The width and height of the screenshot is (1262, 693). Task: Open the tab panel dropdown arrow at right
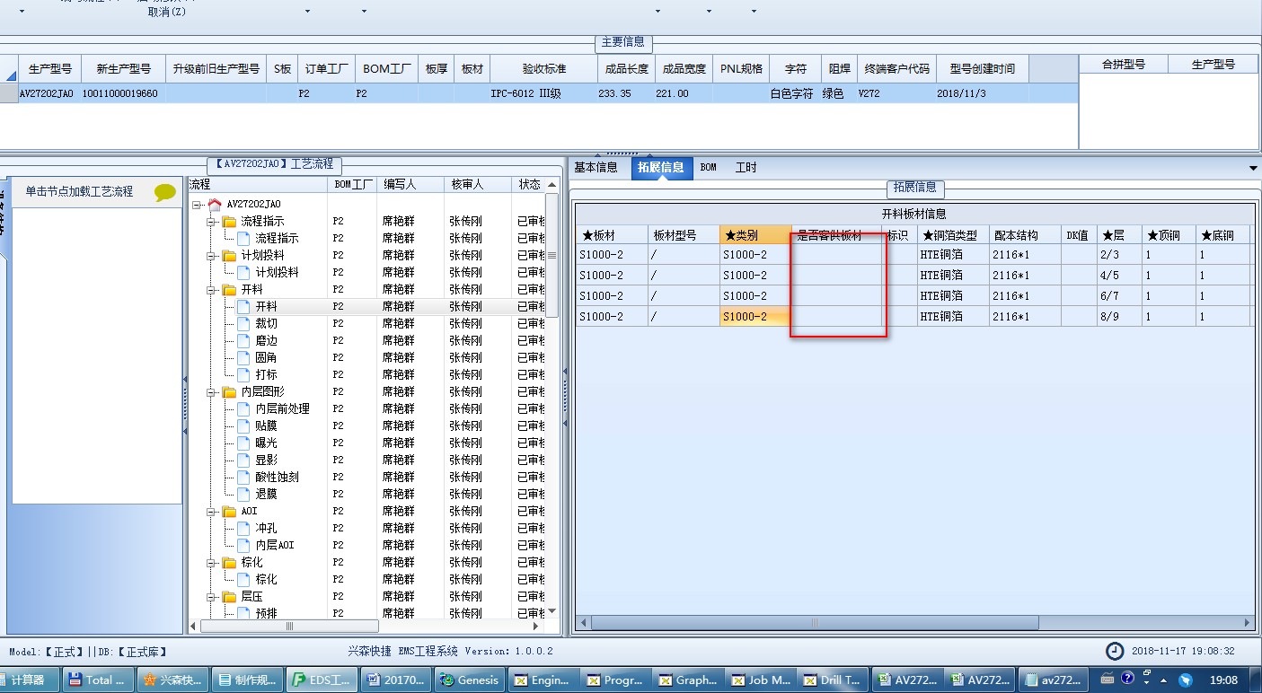pyautogui.click(x=1253, y=168)
